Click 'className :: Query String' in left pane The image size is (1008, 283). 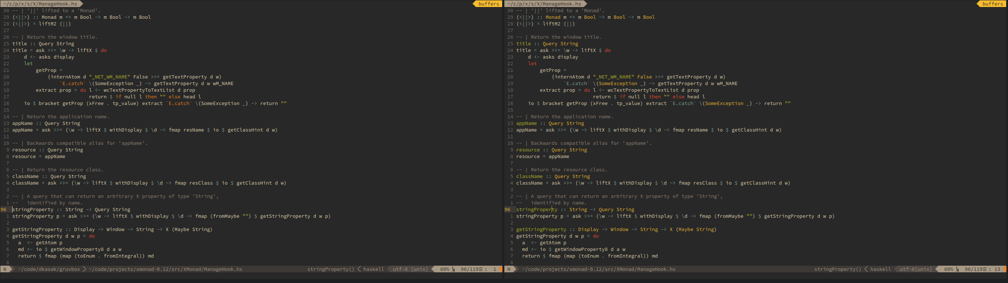tap(49, 176)
